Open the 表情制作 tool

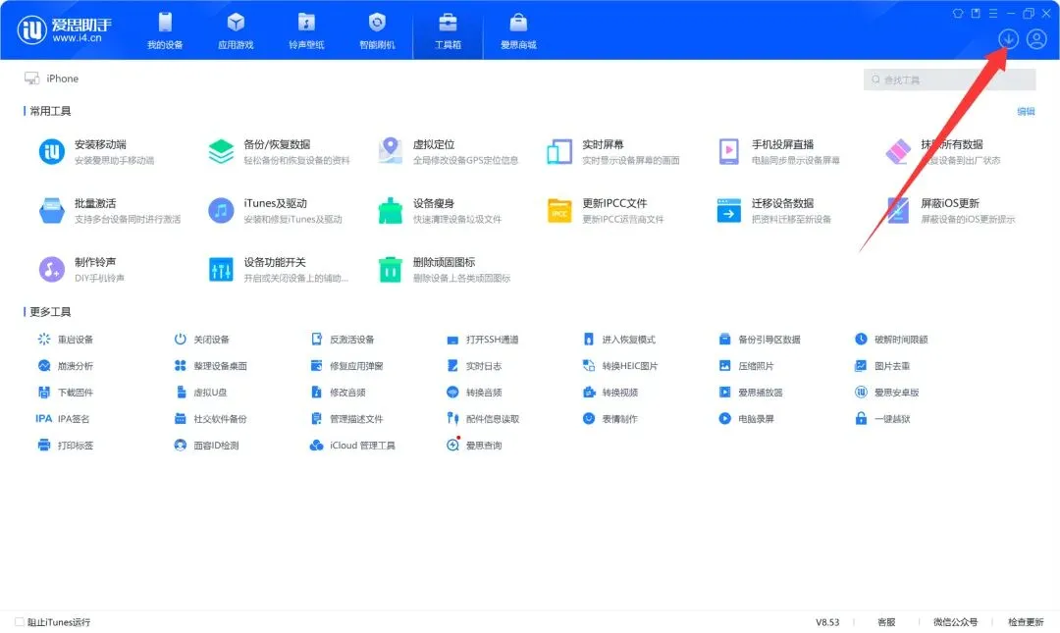(609, 419)
